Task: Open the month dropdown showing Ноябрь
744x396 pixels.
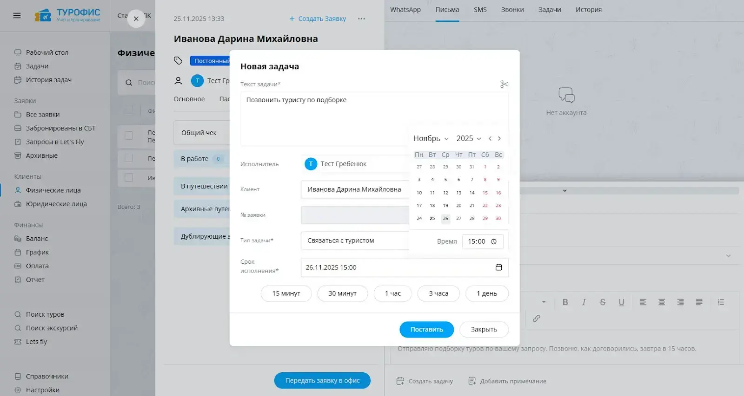Action: pyautogui.click(x=431, y=138)
